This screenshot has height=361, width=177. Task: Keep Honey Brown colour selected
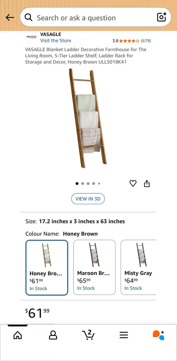pyautogui.click(x=47, y=267)
